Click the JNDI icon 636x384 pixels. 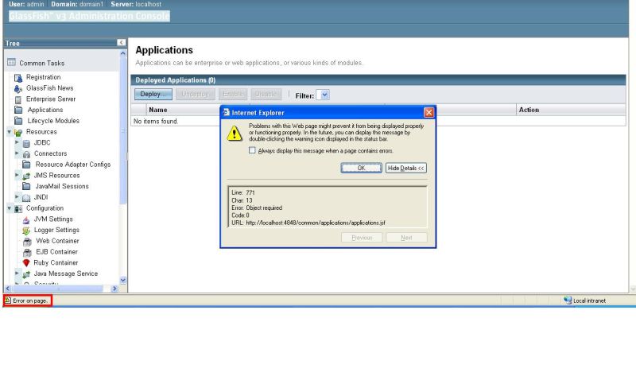26,198
